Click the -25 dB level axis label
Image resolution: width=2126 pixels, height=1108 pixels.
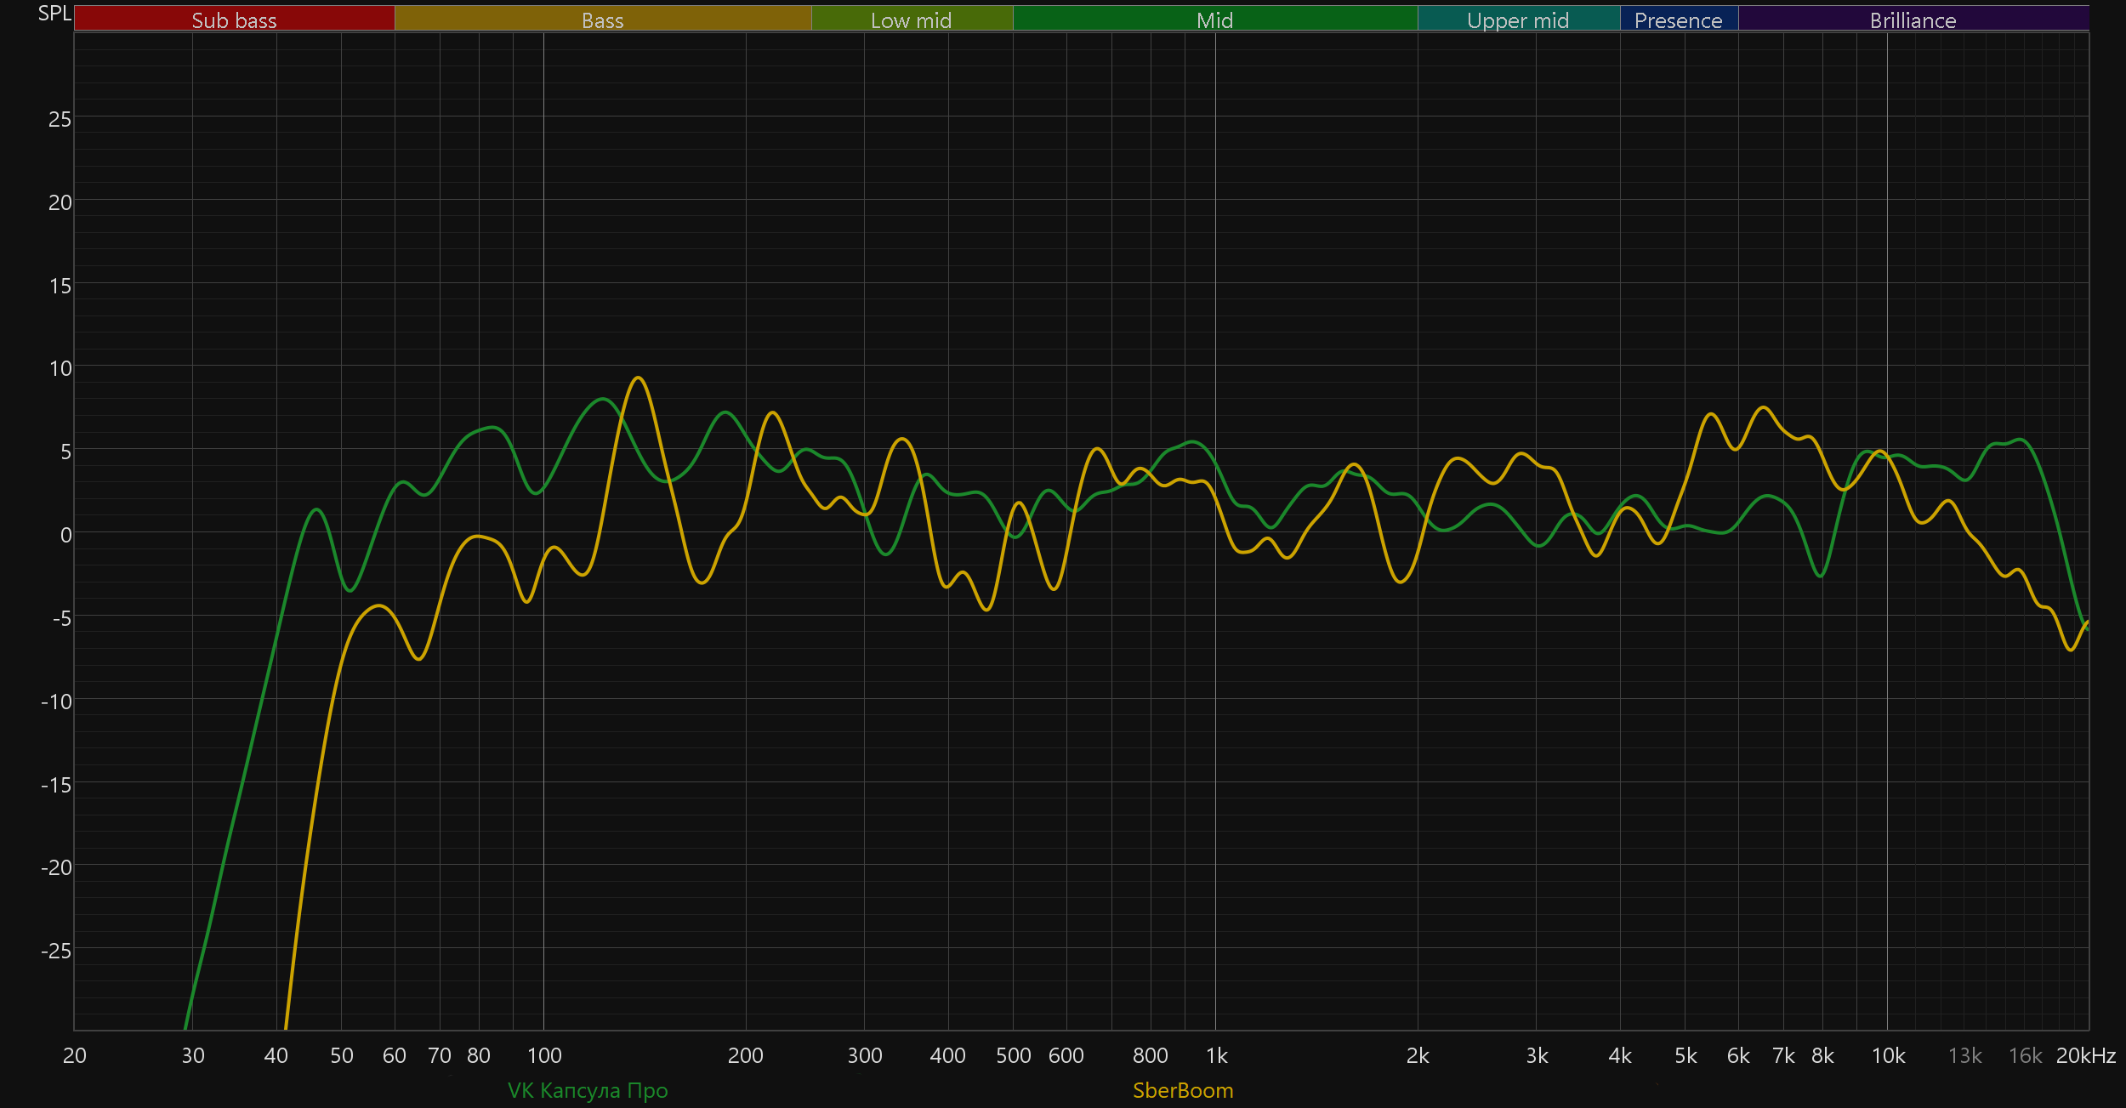click(x=56, y=951)
